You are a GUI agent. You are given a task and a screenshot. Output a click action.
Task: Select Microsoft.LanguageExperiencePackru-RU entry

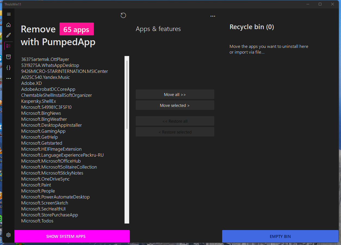coord(62,155)
